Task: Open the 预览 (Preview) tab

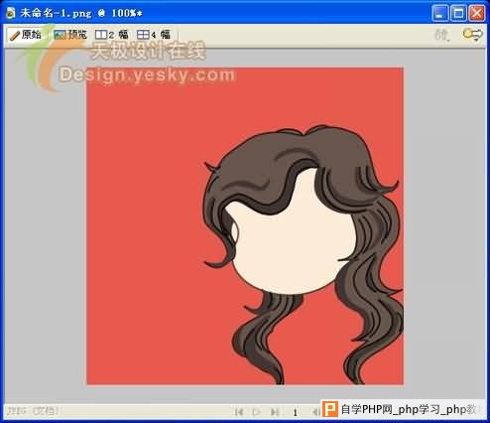Action: [x=70, y=35]
